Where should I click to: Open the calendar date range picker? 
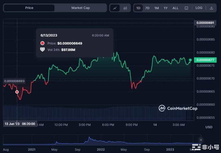[187, 8]
